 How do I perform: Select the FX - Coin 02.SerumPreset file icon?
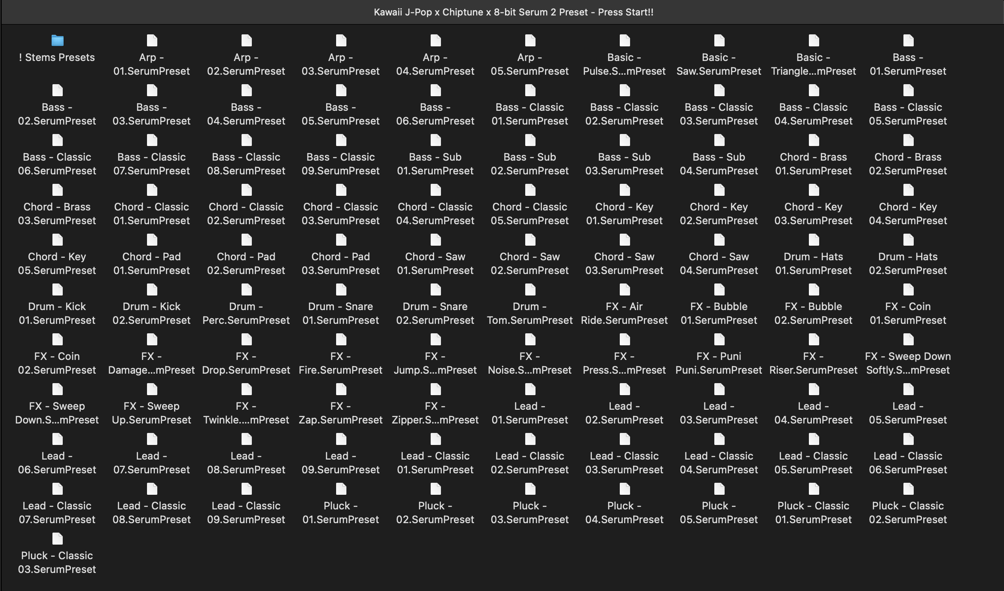point(57,340)
